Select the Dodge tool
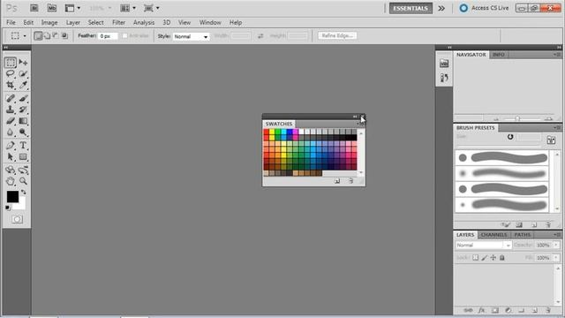 pyautogui.click(x=23, y=132)
